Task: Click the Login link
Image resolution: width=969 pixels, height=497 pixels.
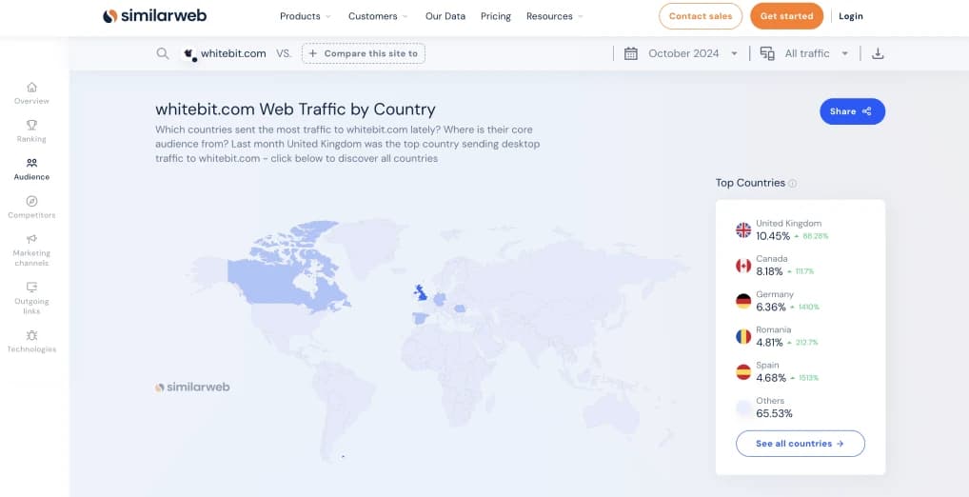Action: tap(850, 16)
